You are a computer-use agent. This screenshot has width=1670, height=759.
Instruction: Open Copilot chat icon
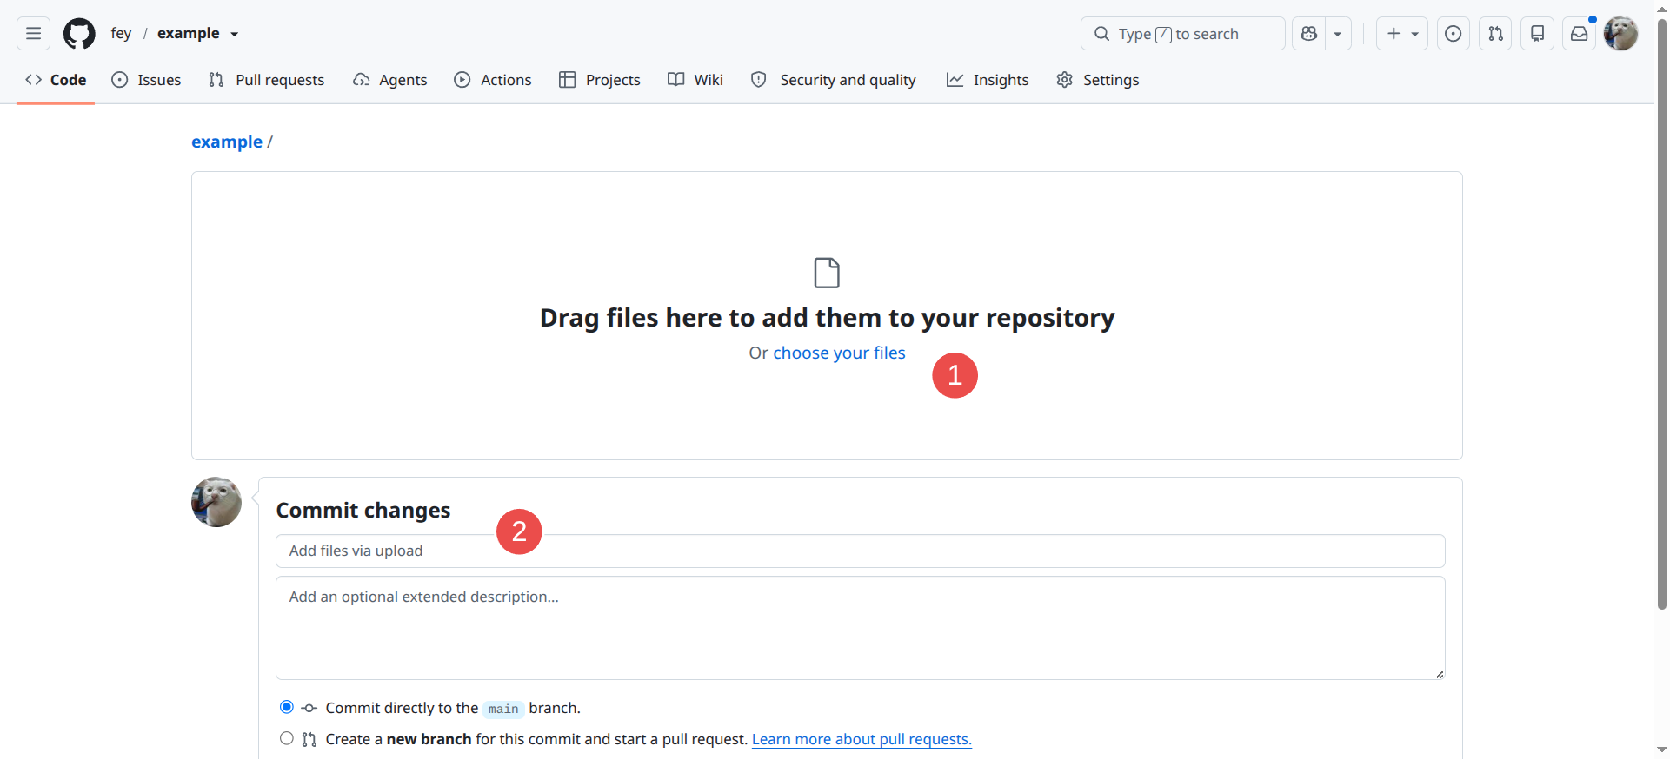pyautogui.click(x=1308, y=34)
